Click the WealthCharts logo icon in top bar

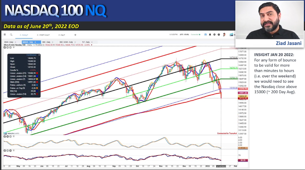[231, 34]
